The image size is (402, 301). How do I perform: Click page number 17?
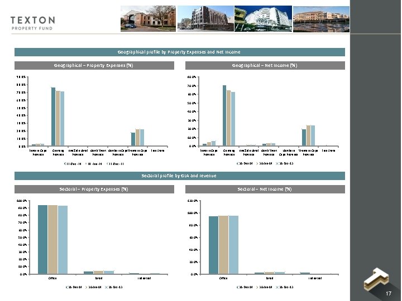[x=389, y=294]
